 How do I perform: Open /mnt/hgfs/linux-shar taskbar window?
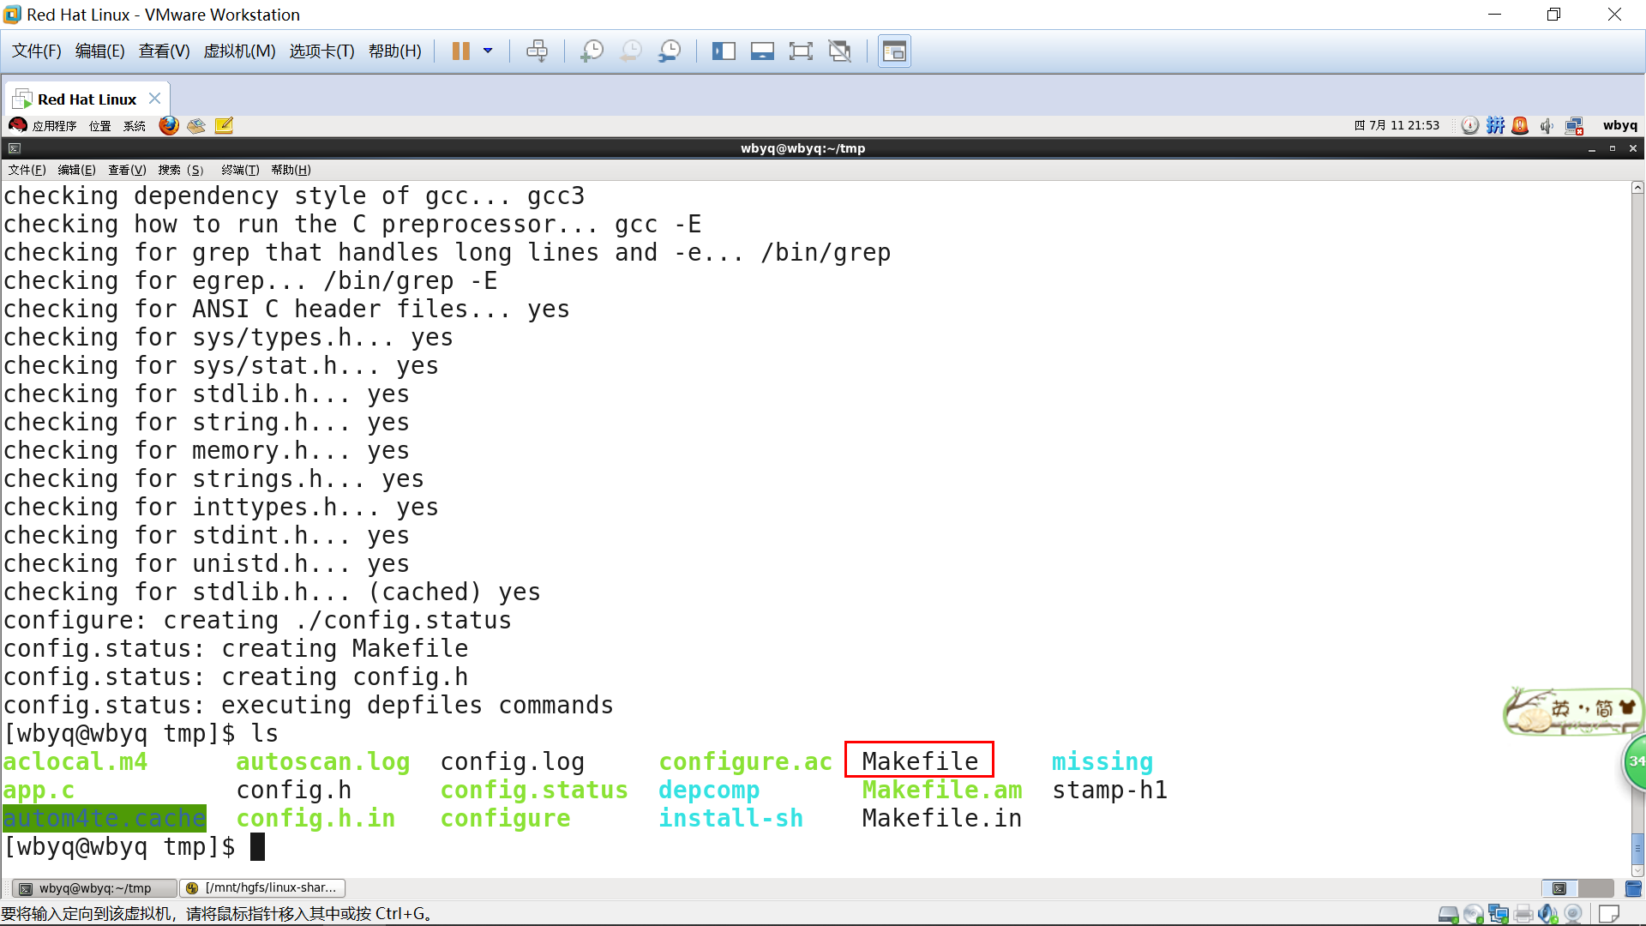[x=263, y=888]
